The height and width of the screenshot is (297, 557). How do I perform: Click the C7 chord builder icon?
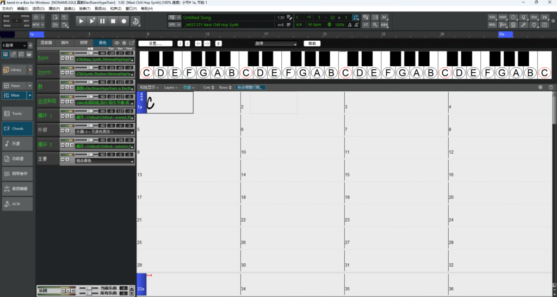[366, 25]
